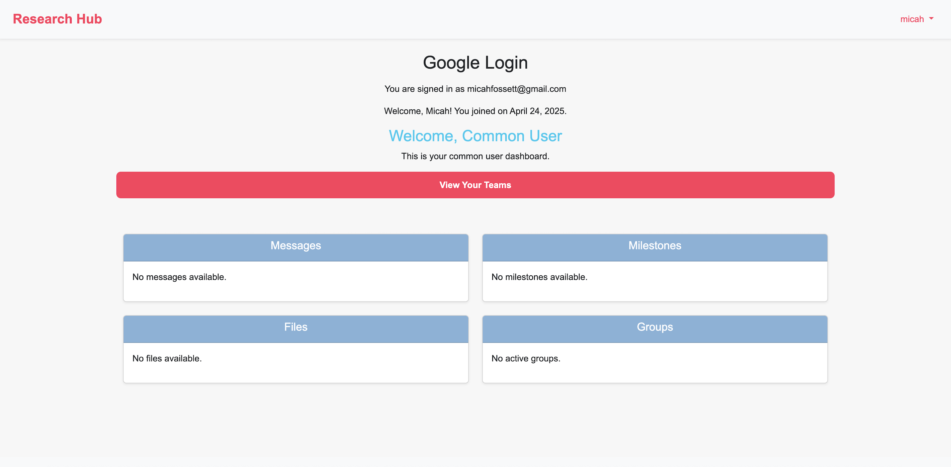Image resolution: width=951 pixels, height=467 pixels.
Task: Select the Milestones card header
Action: (655, 246)
